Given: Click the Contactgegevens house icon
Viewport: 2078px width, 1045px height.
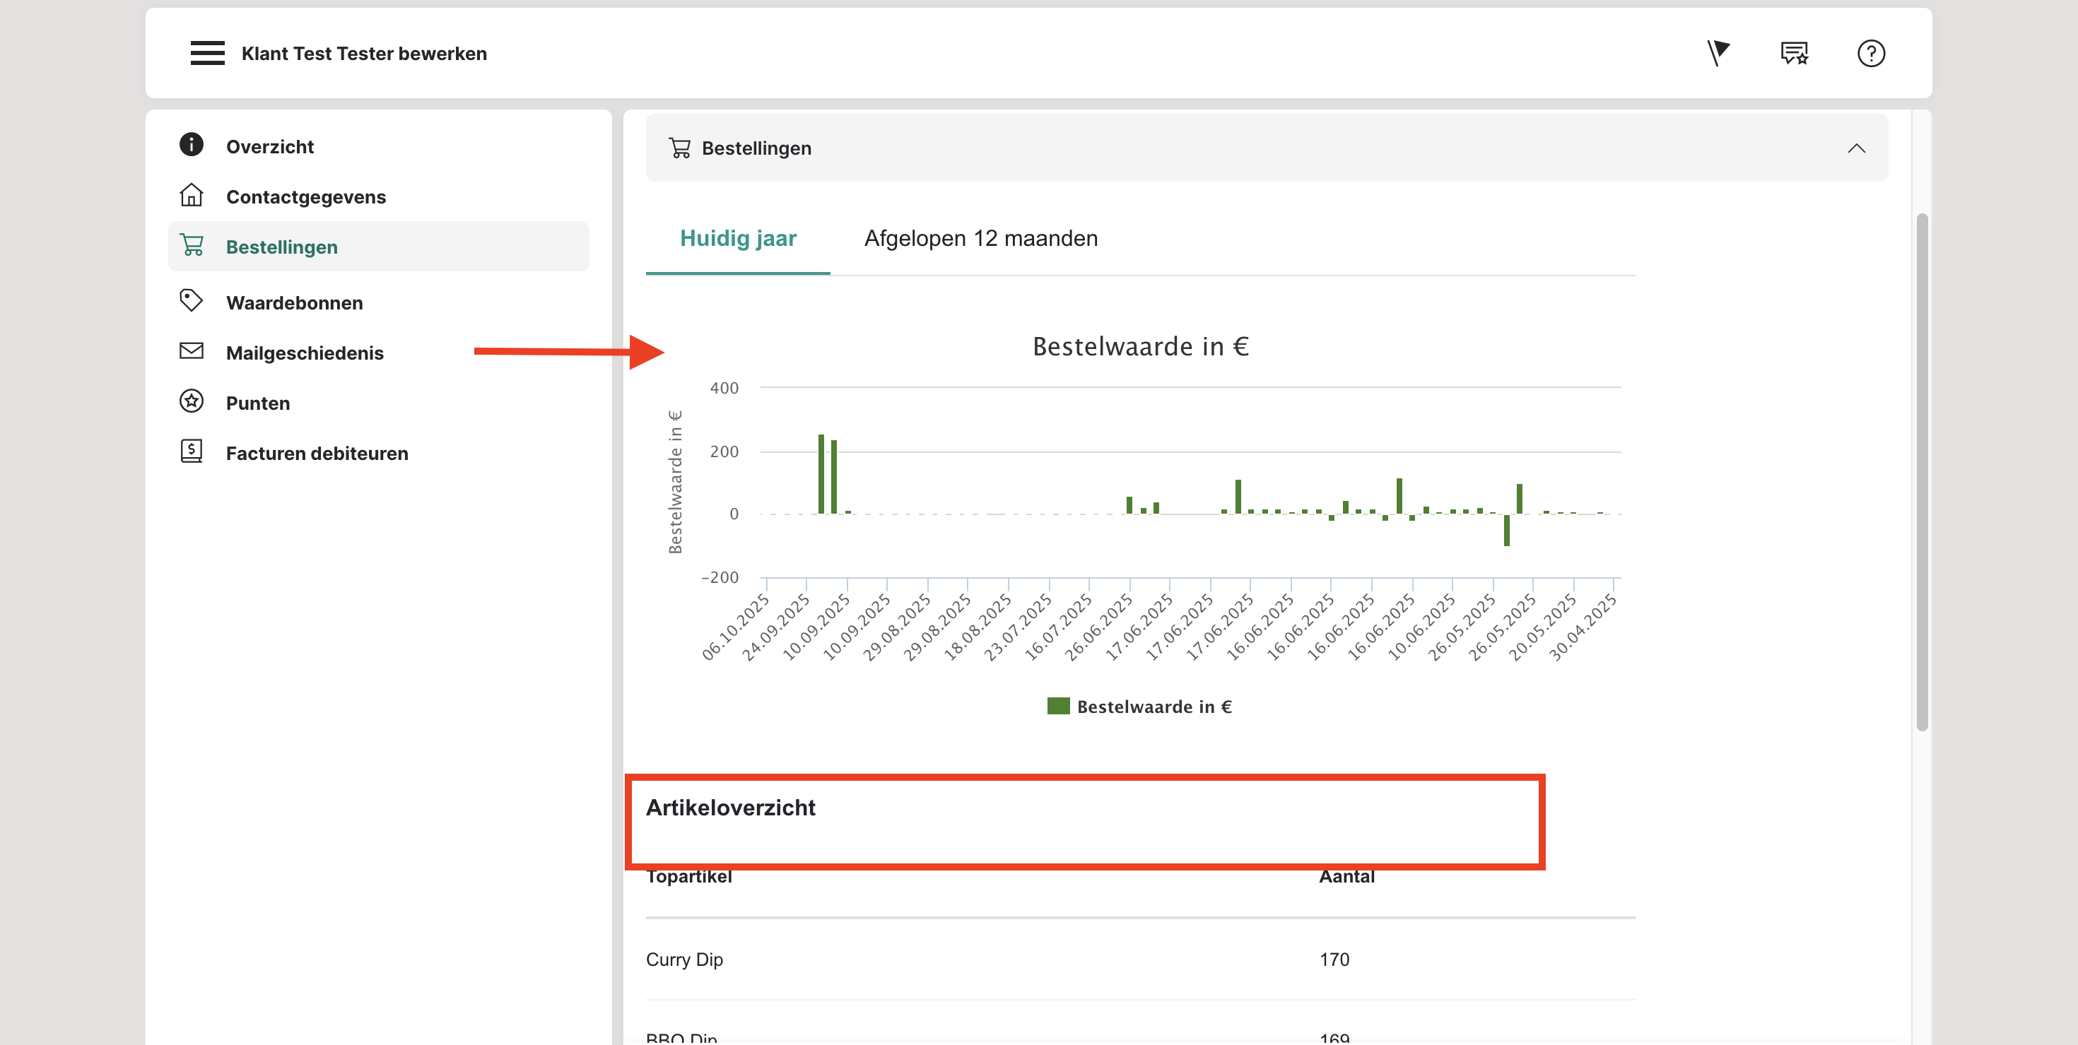Looking at the screenshot, I should tap(191, 195).
